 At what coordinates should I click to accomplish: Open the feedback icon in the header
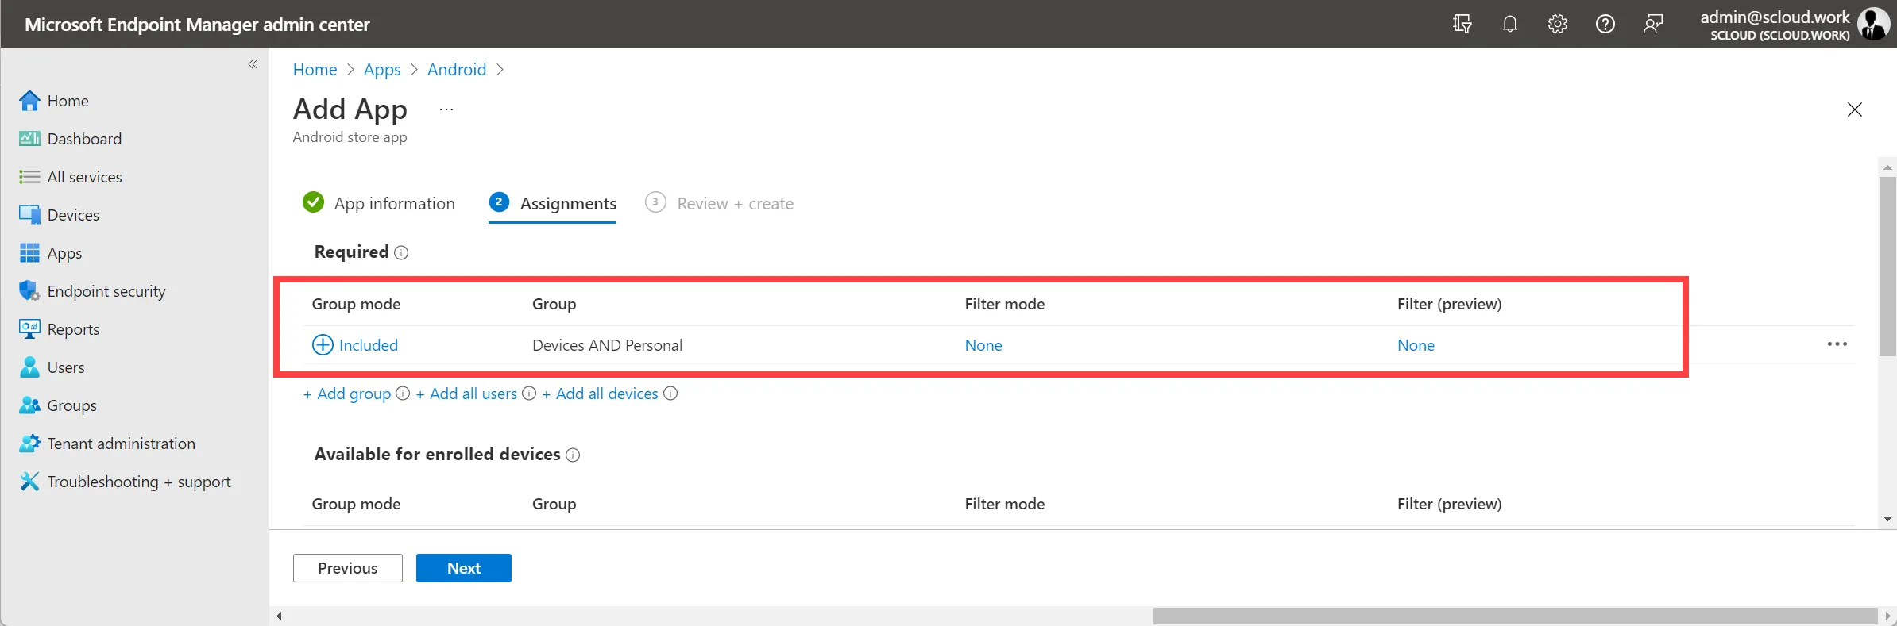click(x=1653, y=24)
